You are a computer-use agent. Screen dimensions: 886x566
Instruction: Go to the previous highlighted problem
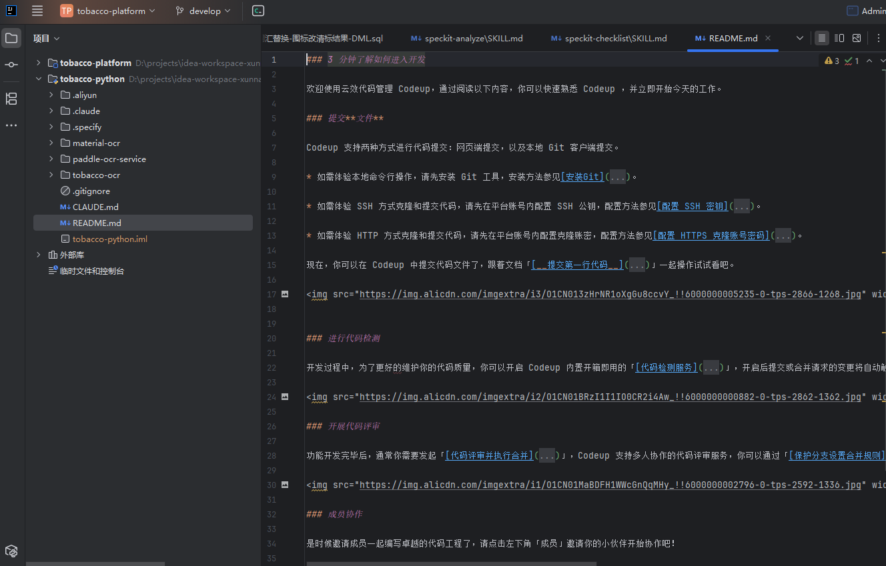point(869,61)
